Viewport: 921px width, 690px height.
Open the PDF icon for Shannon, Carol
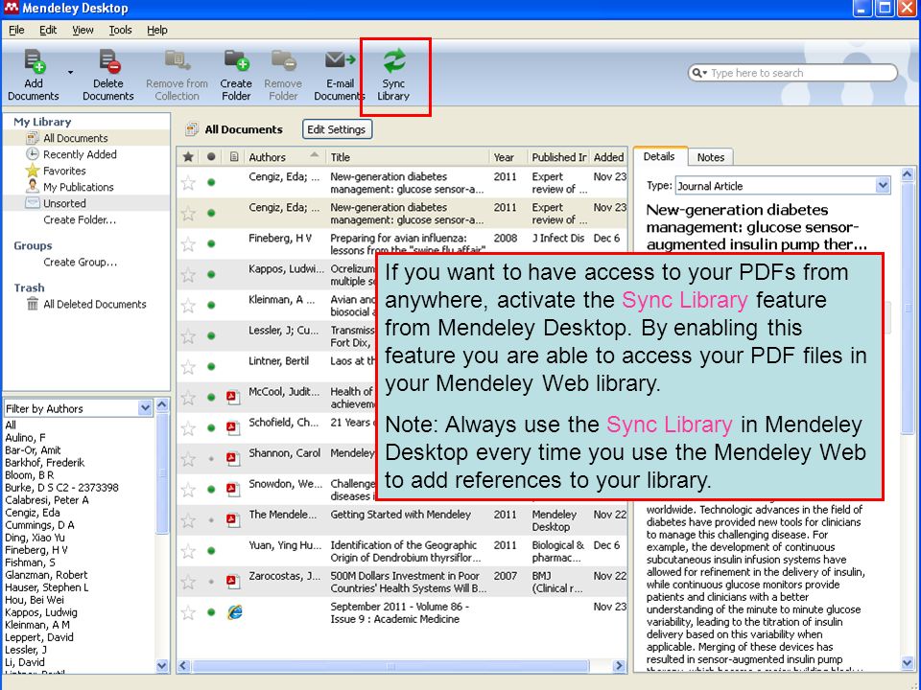click(233, 458)
